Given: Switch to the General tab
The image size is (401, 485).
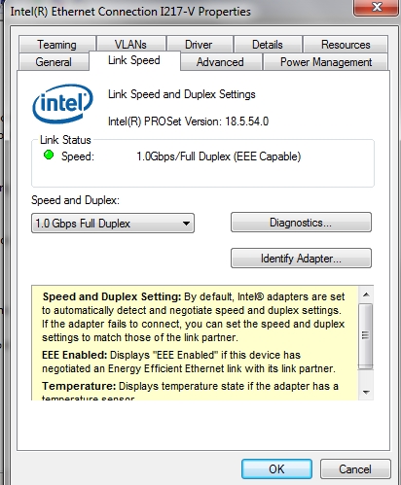Looking at the screenshot, I should point(54,62).
